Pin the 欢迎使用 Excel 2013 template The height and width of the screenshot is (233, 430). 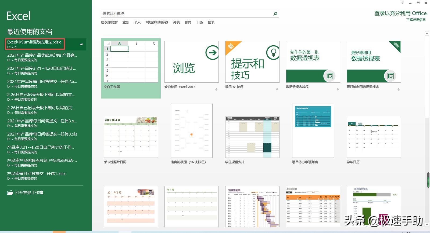click(x=216, y=89)
